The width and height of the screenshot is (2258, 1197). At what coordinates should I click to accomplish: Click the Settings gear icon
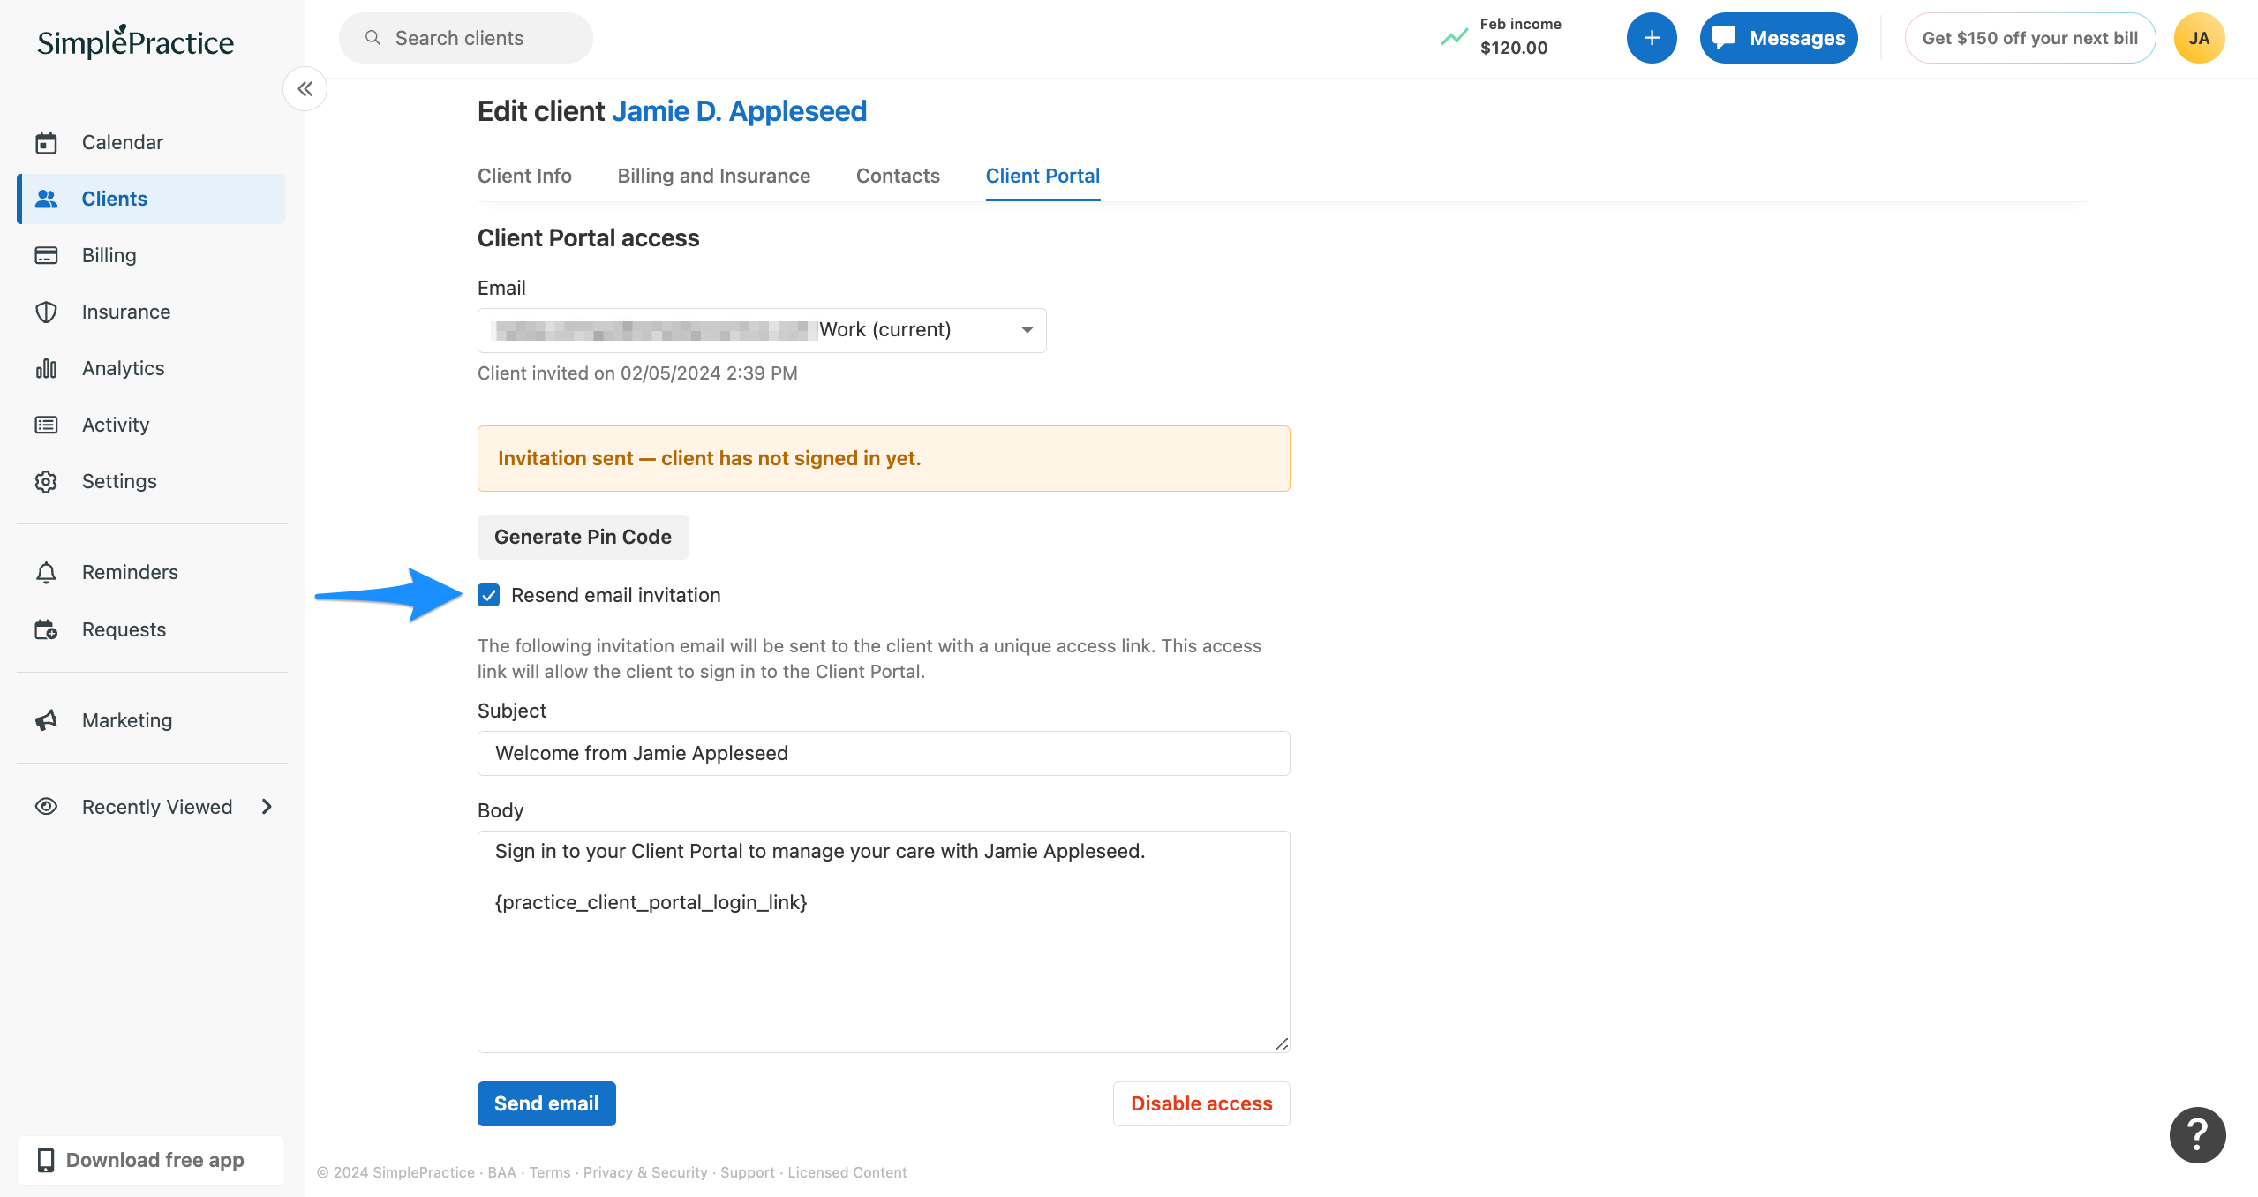click(46, 481)
